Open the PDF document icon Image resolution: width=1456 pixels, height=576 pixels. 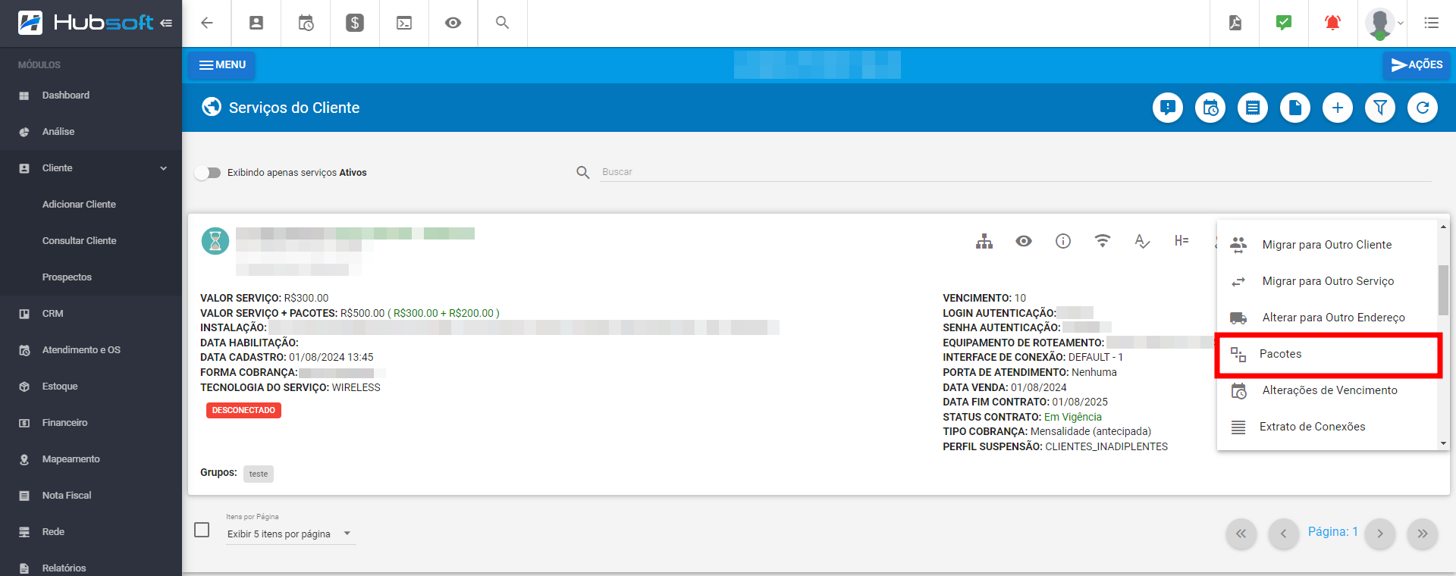point(1235,23)
